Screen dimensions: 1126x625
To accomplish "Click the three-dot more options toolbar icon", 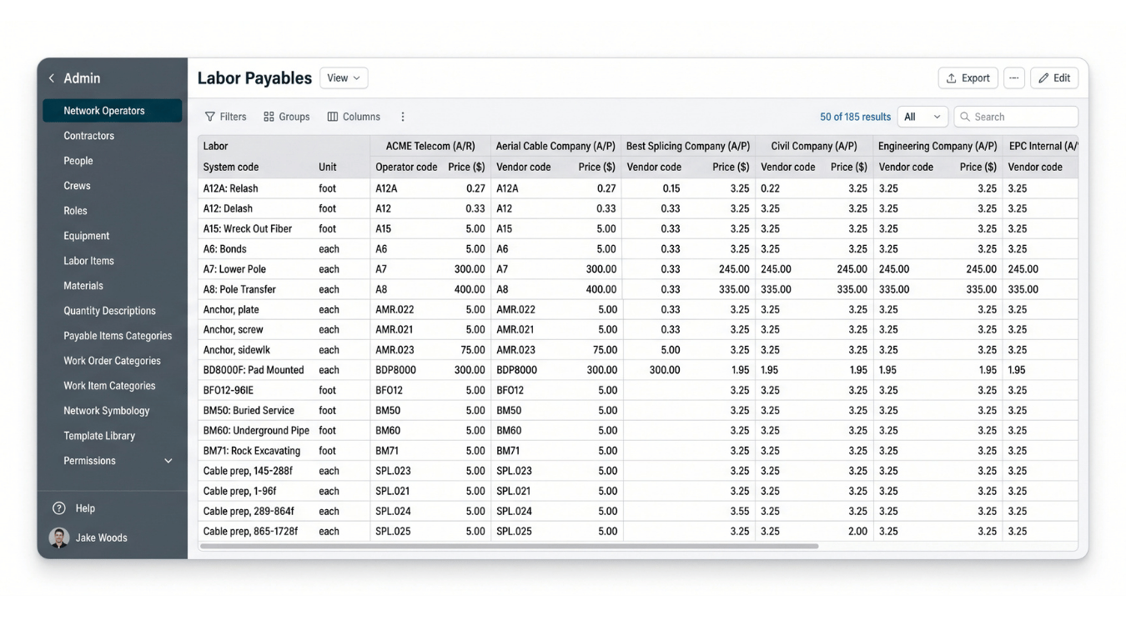I will [403, 117].
